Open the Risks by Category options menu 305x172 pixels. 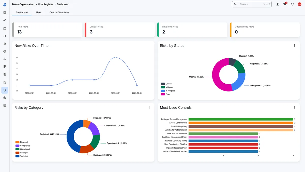(149, 107)
